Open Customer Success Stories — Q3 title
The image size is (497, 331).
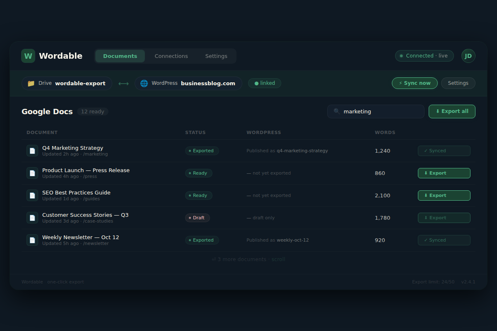85,215
